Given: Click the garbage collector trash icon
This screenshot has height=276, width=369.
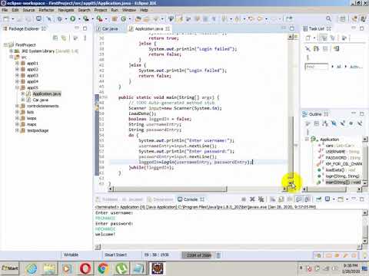Looking at the screenshot, I should [218, 255].
